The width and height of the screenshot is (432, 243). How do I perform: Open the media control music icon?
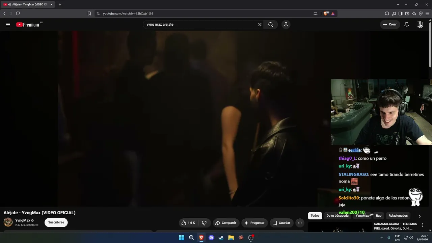tap(394, 13)
